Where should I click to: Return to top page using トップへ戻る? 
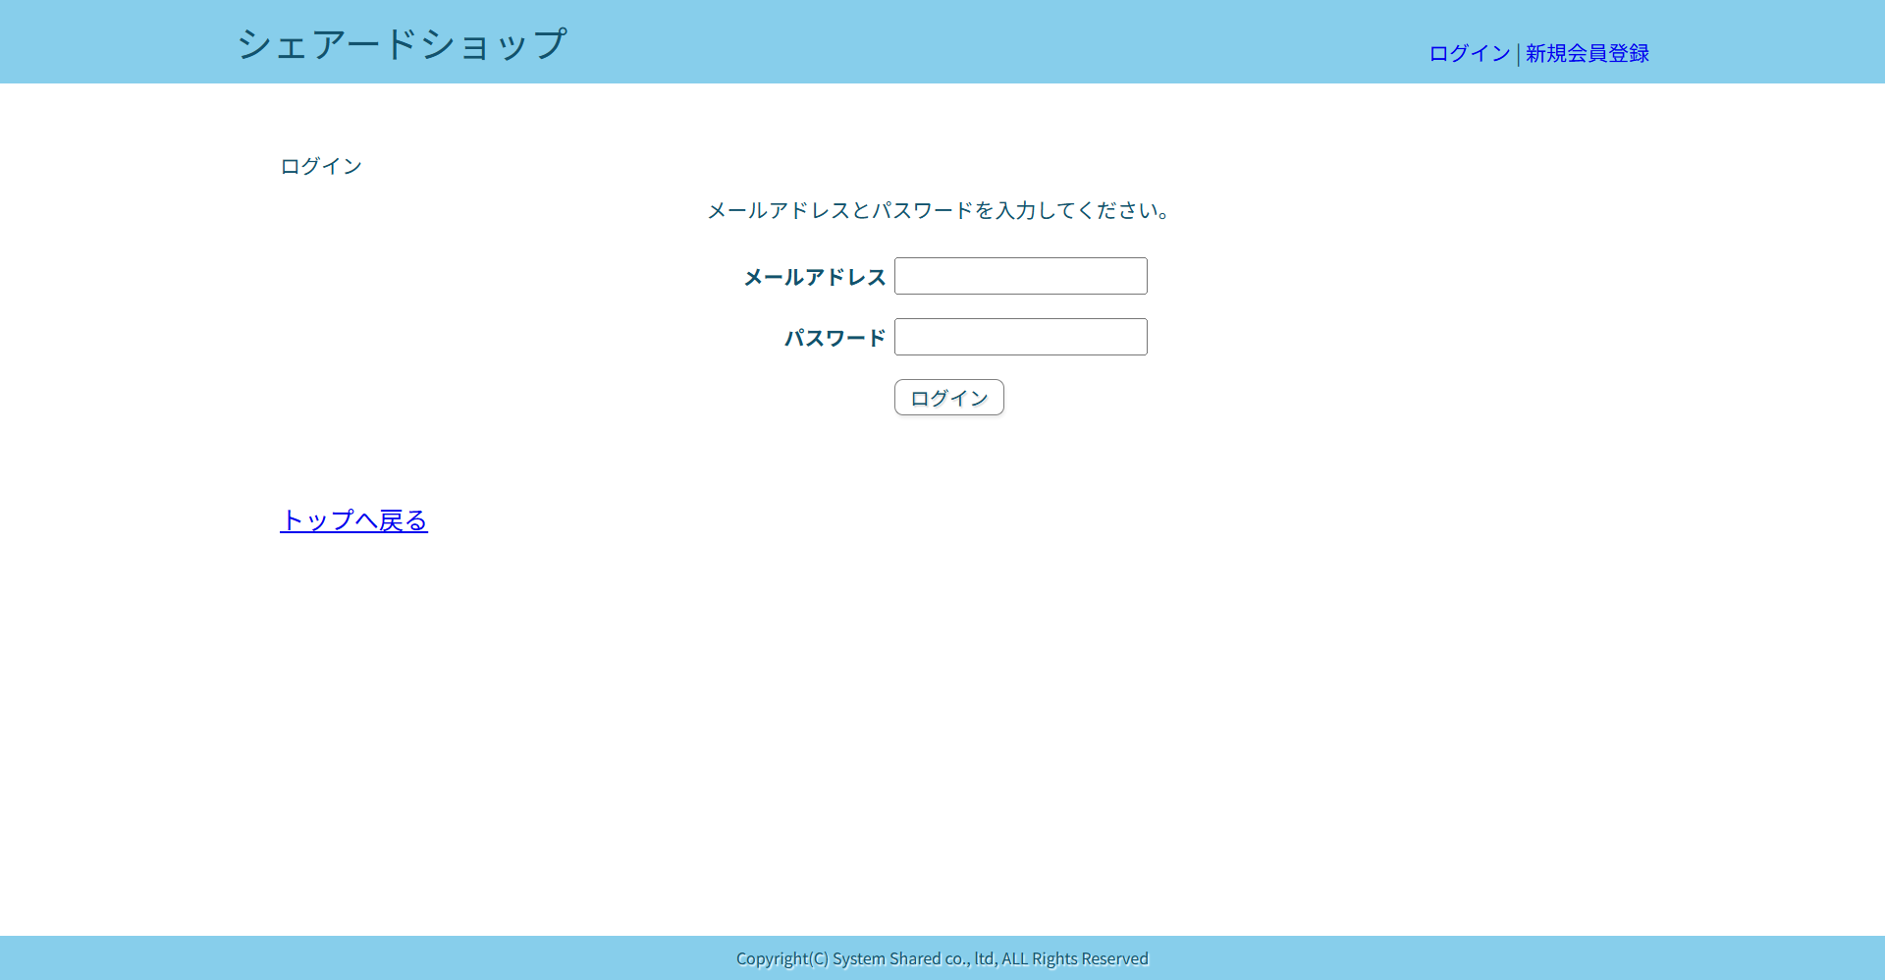[x=353, y=521]
